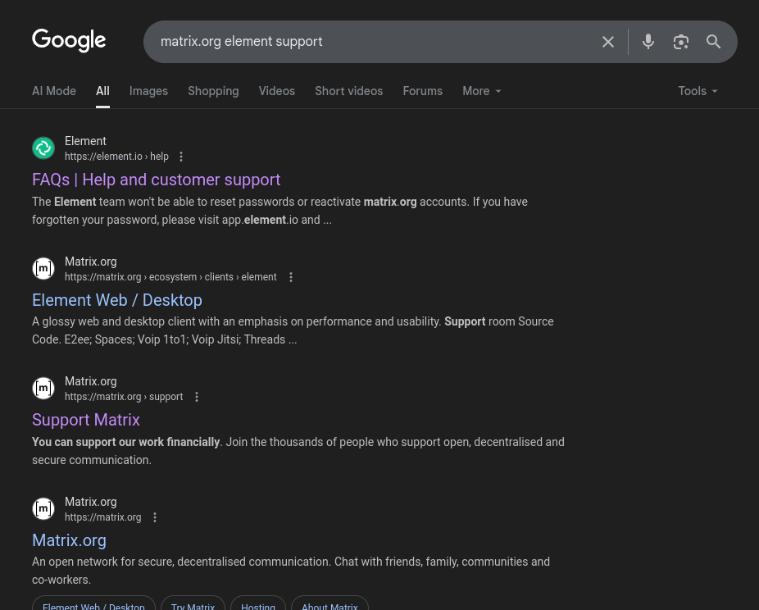Viewport: 759px width, 610px height.
Task: Click the Google logo
Action: (x=69, y=41)
